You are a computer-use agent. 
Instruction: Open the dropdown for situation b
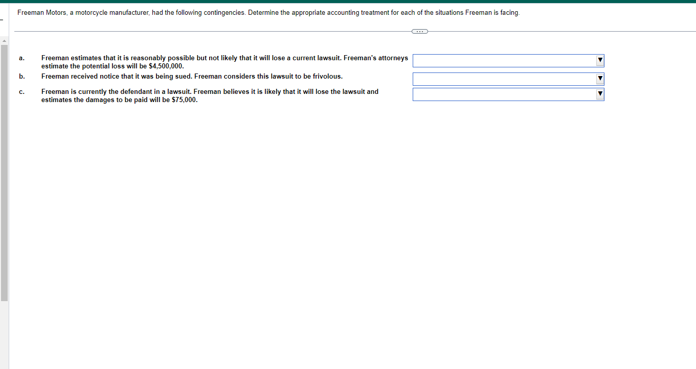pos(508,79)
